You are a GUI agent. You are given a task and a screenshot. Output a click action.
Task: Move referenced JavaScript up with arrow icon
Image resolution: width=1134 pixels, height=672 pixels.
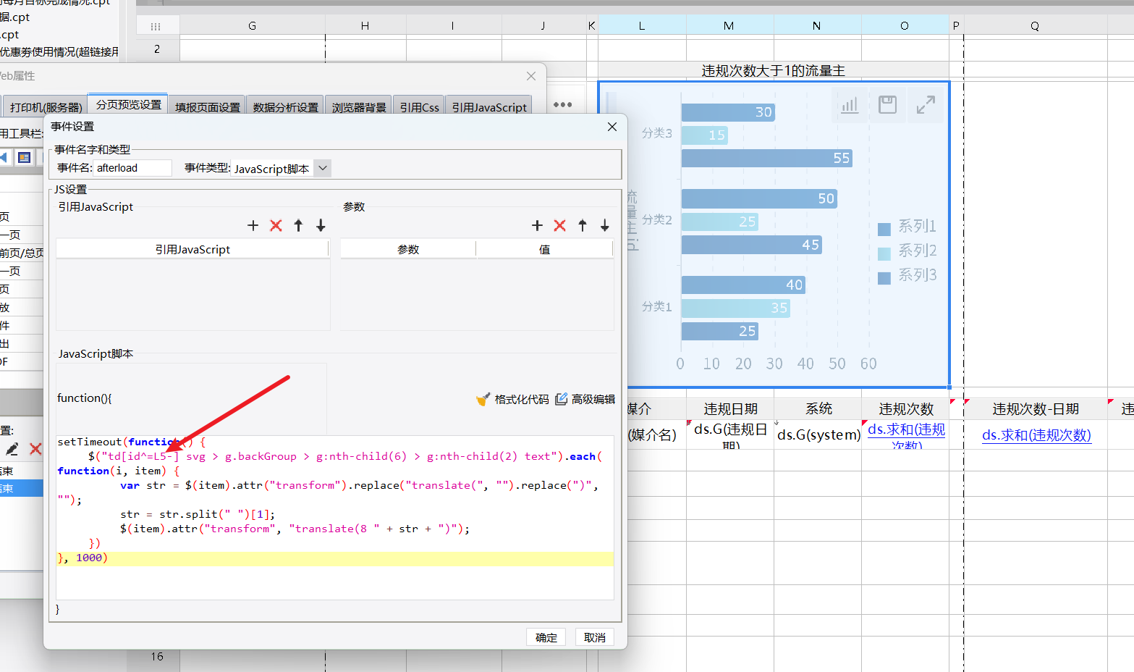tap(298, 226)
